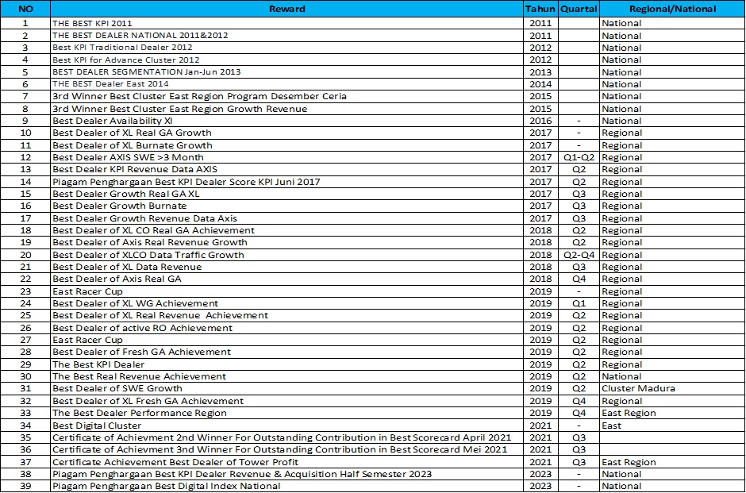Click the "Best Digital Cluster" reward cell
Screen dimensions: 746x493
click(97, 426)
